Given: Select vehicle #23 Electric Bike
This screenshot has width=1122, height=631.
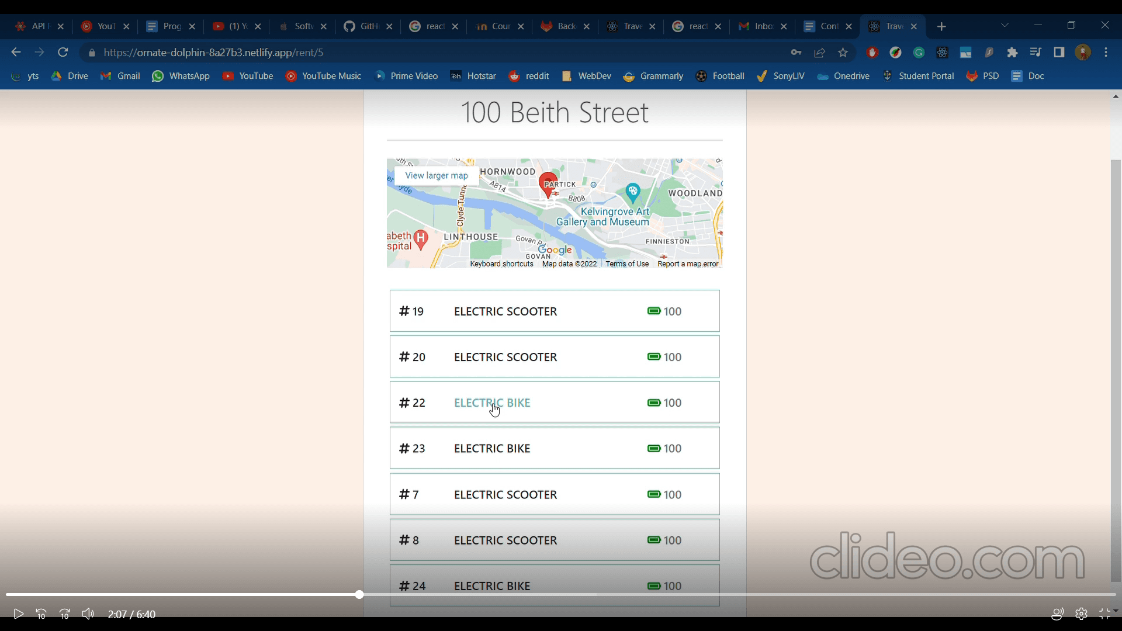Looking at the screenshot, I should (x=555, y=448).
